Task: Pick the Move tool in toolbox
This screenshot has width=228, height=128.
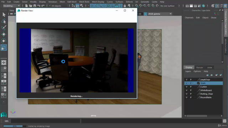Action: point(4,34)
